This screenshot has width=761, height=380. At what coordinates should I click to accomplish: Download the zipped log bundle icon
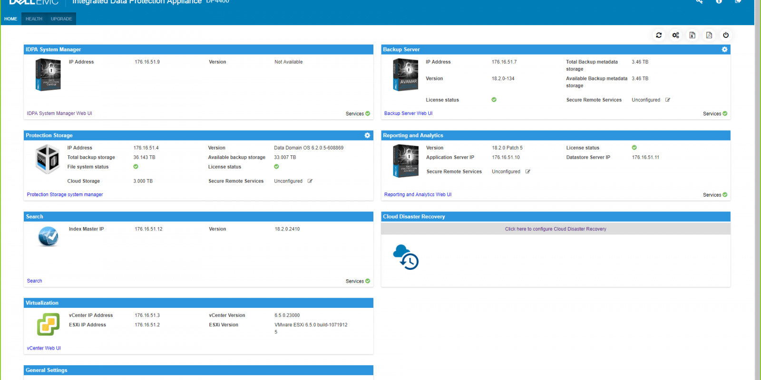tap(693, 35)
